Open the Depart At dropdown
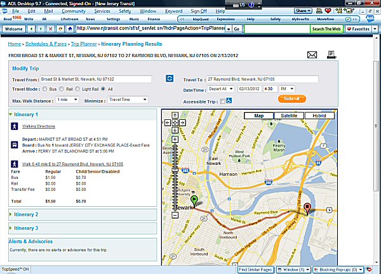Screen dimensions: 381x274 [x=220, y=89]
